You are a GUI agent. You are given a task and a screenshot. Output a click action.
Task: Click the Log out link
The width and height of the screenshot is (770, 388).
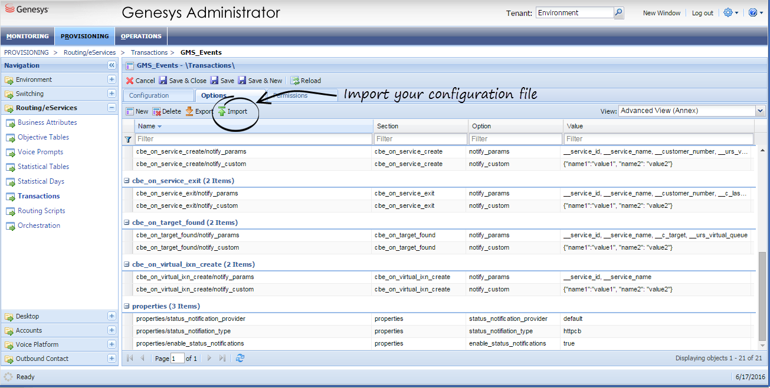(702, 13)
